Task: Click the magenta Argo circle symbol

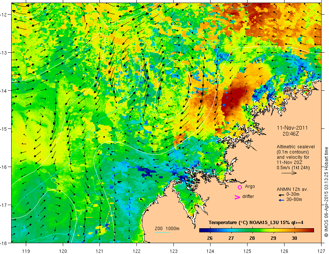Action: 240,187
